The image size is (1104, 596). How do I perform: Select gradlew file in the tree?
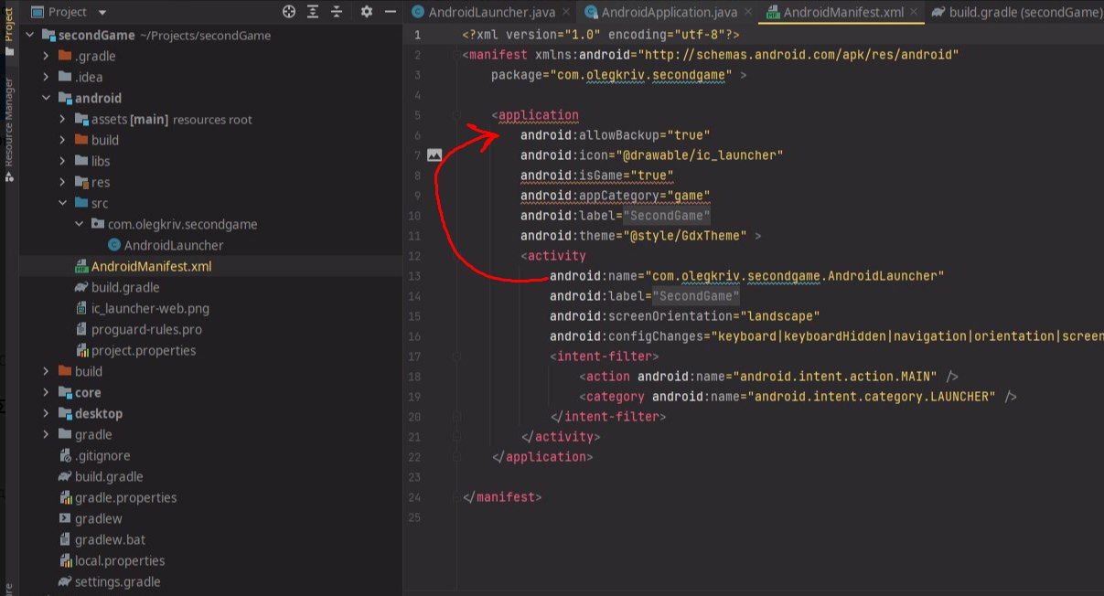(x=99, y=518)
